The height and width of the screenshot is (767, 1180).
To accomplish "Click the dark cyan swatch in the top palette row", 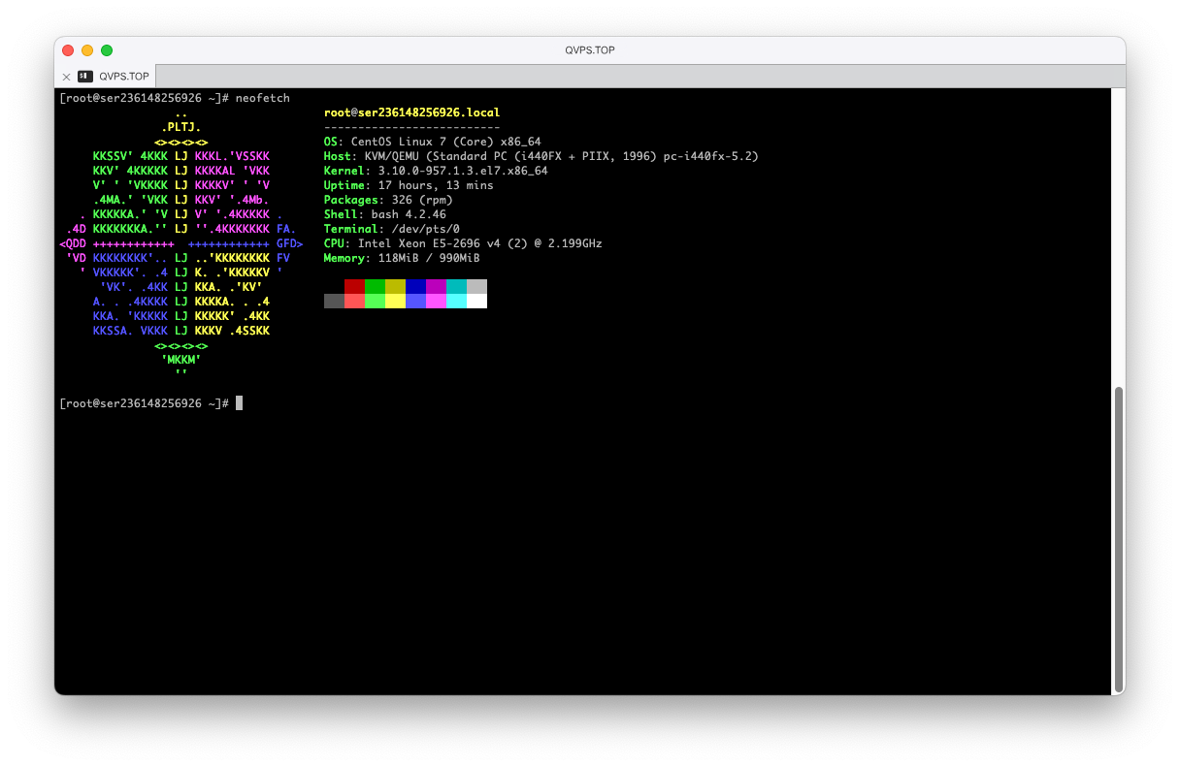I will click(456, 286).
